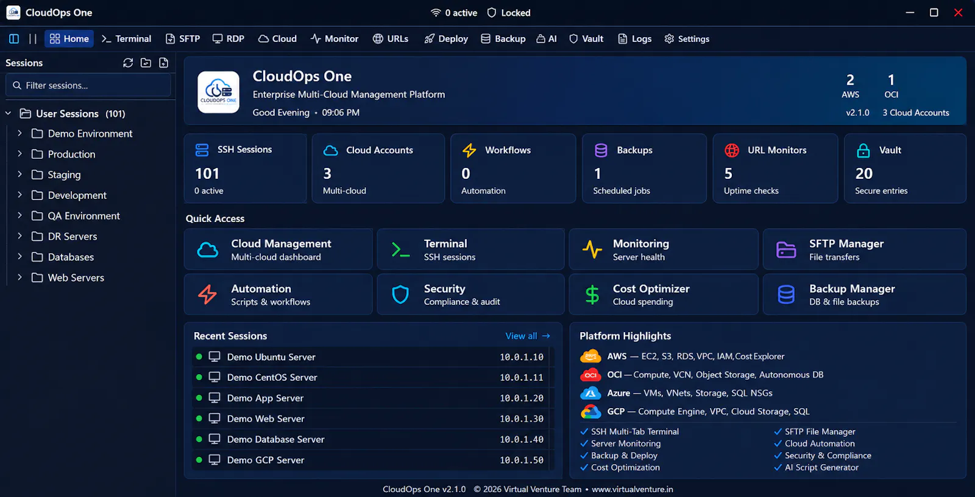Click the AWS logo in Platform Highlights
This screenshot has width=975, height=497.
pyautogui.click(x=590, y=356)
